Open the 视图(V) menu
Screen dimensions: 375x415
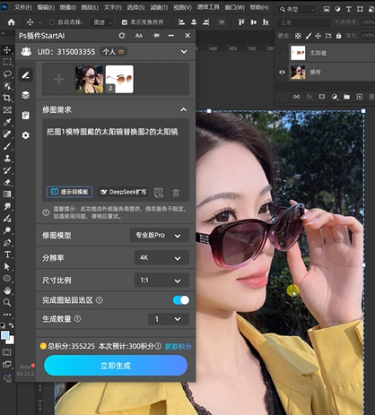click(182, 7)
